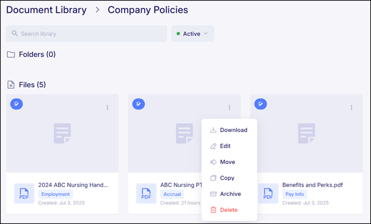Expand the Active status dropdown
The image size is (371, 224).
[x=193, y=34]
